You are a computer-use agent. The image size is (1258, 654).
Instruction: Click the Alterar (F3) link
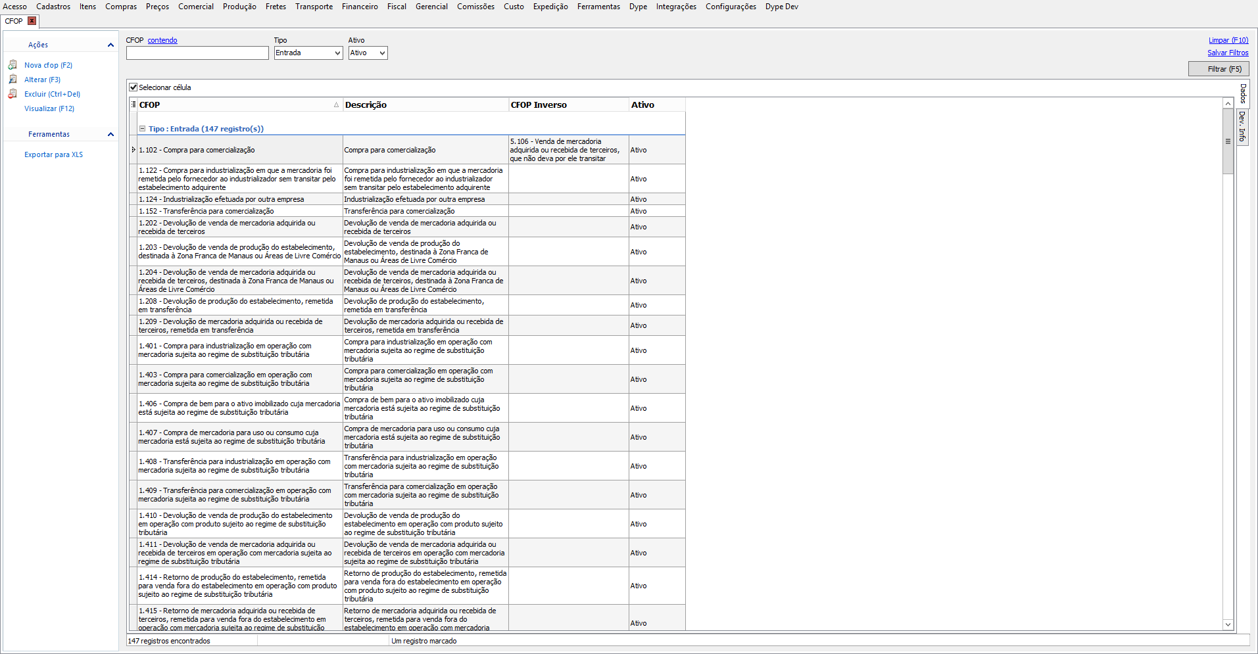(42, 80)
